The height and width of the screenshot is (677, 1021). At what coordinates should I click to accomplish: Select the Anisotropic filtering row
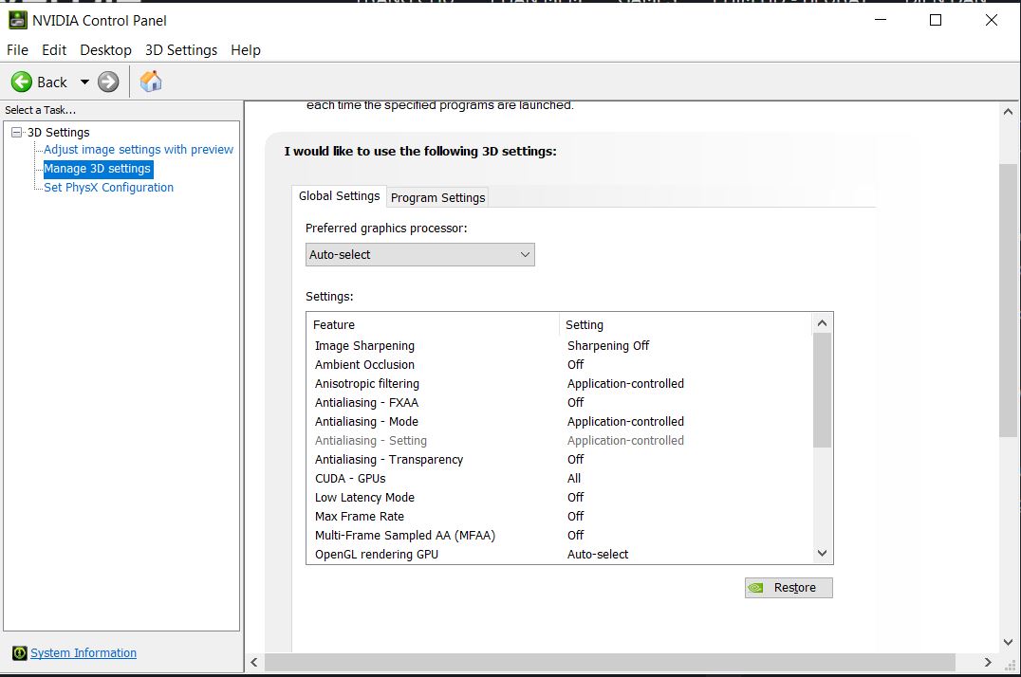560,383
